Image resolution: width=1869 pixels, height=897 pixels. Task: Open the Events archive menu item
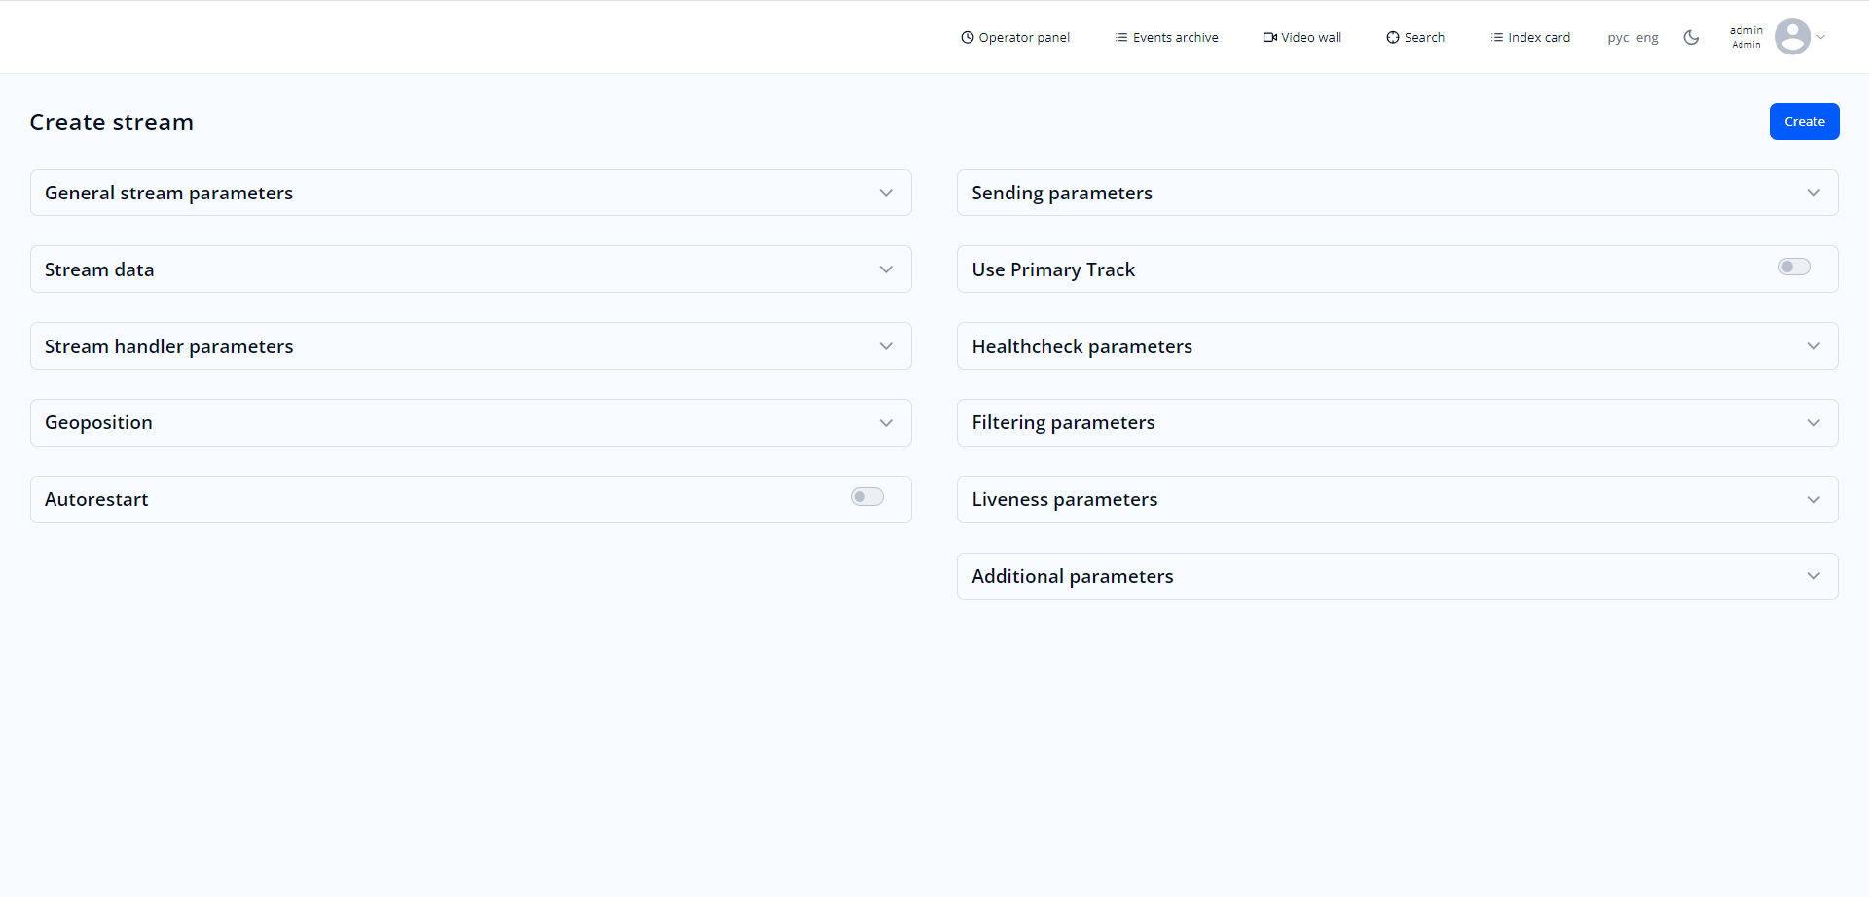coord(1175,38)
